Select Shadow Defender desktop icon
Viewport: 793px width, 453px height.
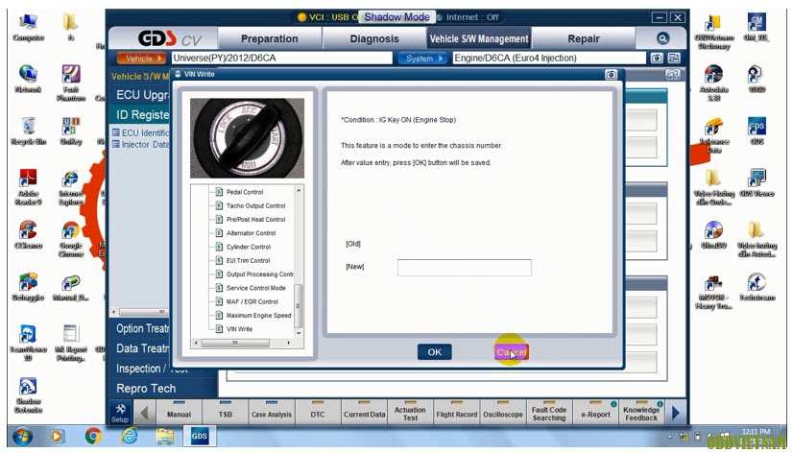tap(29, 395)
